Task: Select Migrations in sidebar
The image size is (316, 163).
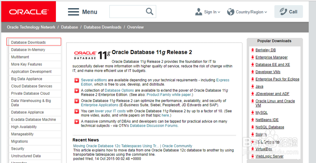Action: [x=19, y=141]
